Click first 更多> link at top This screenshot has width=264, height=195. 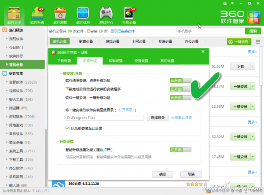coord(253,52)
